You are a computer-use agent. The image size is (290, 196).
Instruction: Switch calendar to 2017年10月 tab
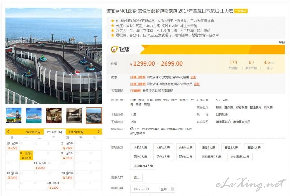[x=33, y=132]
